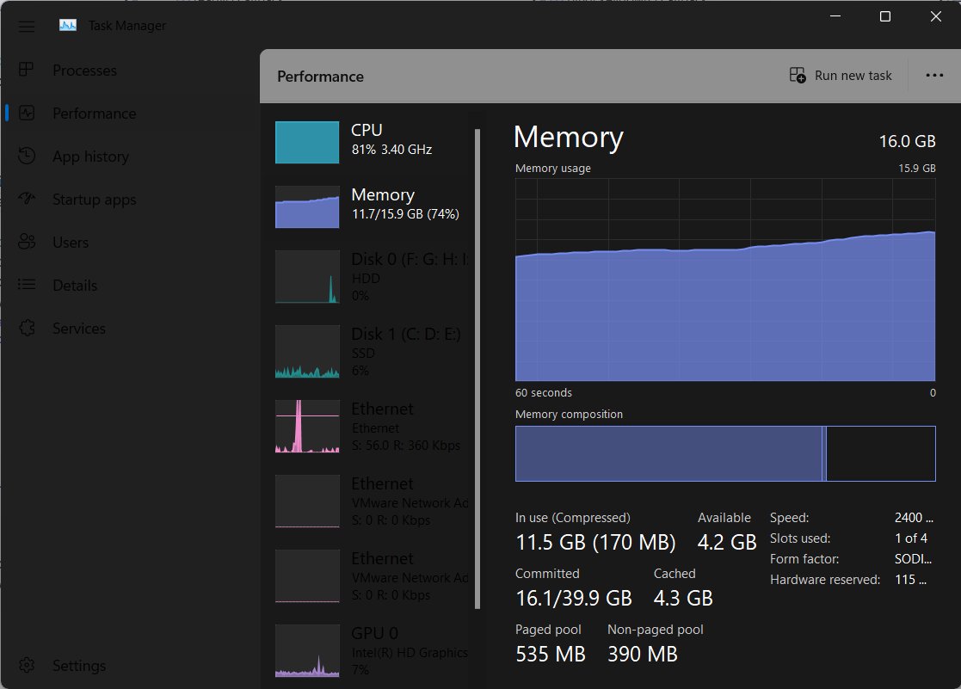Click the Non-paged pool 390 MB value
Screen dimensions: 961x689
pos(643,654)
